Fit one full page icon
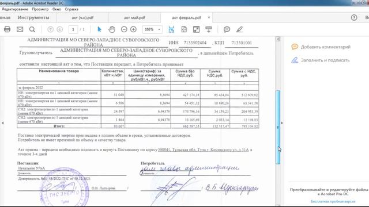This screenshot has height=207, width=369. click(x=184, y=29)
